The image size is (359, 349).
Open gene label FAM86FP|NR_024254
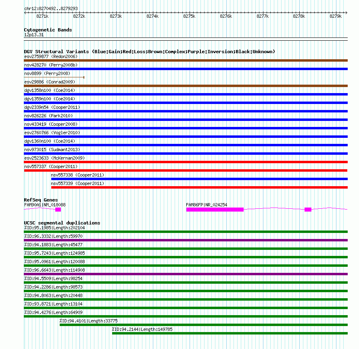pyautogui.click(x=207, y=205)
